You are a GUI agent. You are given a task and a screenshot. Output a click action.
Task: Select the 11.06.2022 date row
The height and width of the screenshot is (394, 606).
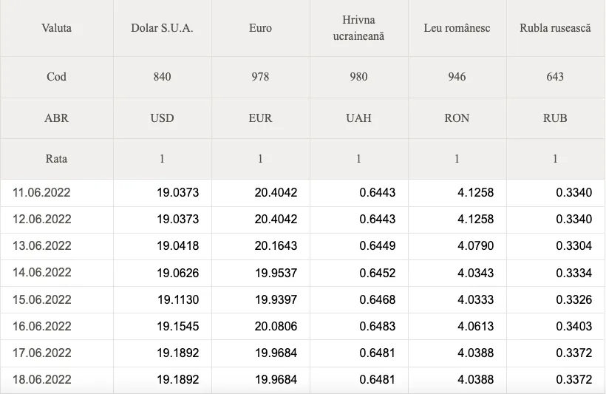pyautogui.click(x=302, y=192)
